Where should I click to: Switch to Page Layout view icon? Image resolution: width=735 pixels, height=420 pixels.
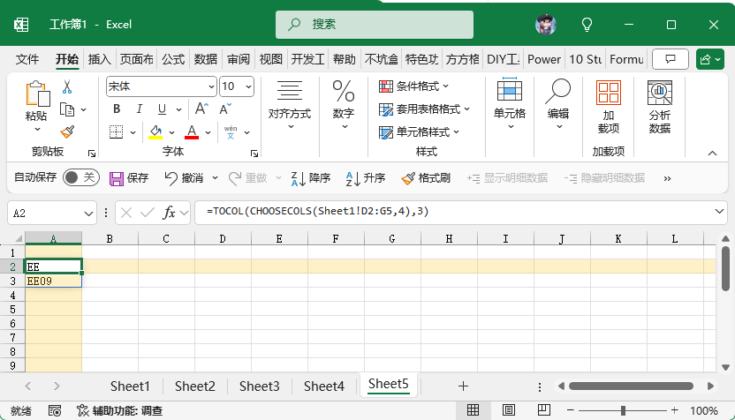pos(509,410)
